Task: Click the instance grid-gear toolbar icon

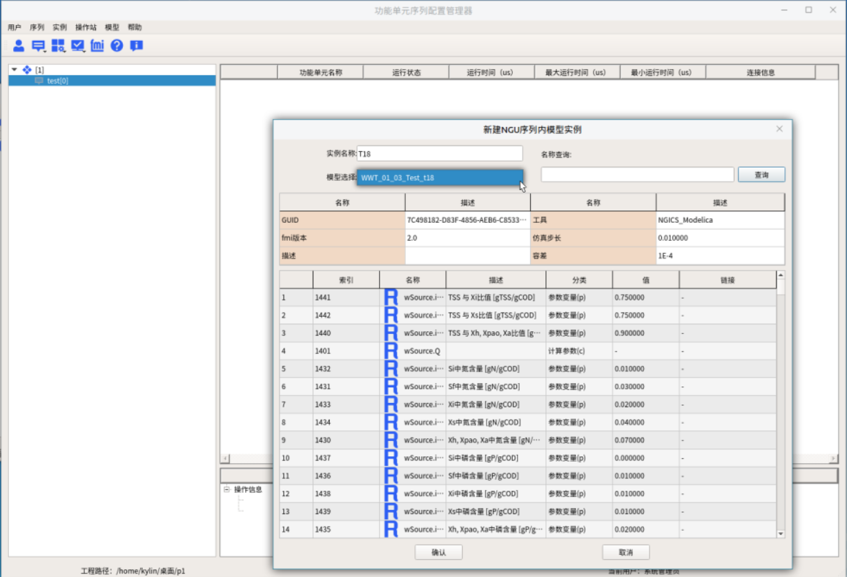Action: [58, 46]
